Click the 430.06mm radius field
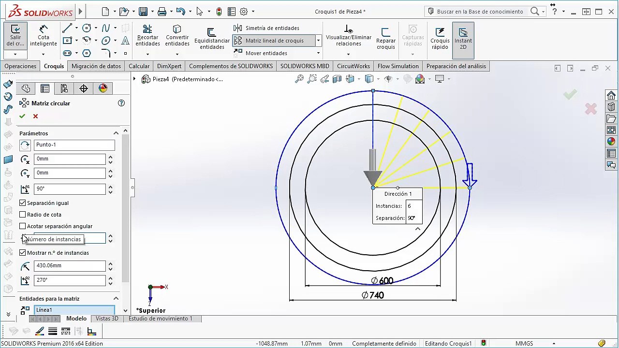The width and height of the screenshot is (619, 348). (x=70, y=265)
